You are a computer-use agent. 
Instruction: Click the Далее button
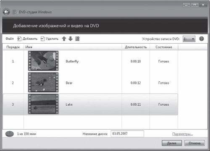(x=172, y=143)
